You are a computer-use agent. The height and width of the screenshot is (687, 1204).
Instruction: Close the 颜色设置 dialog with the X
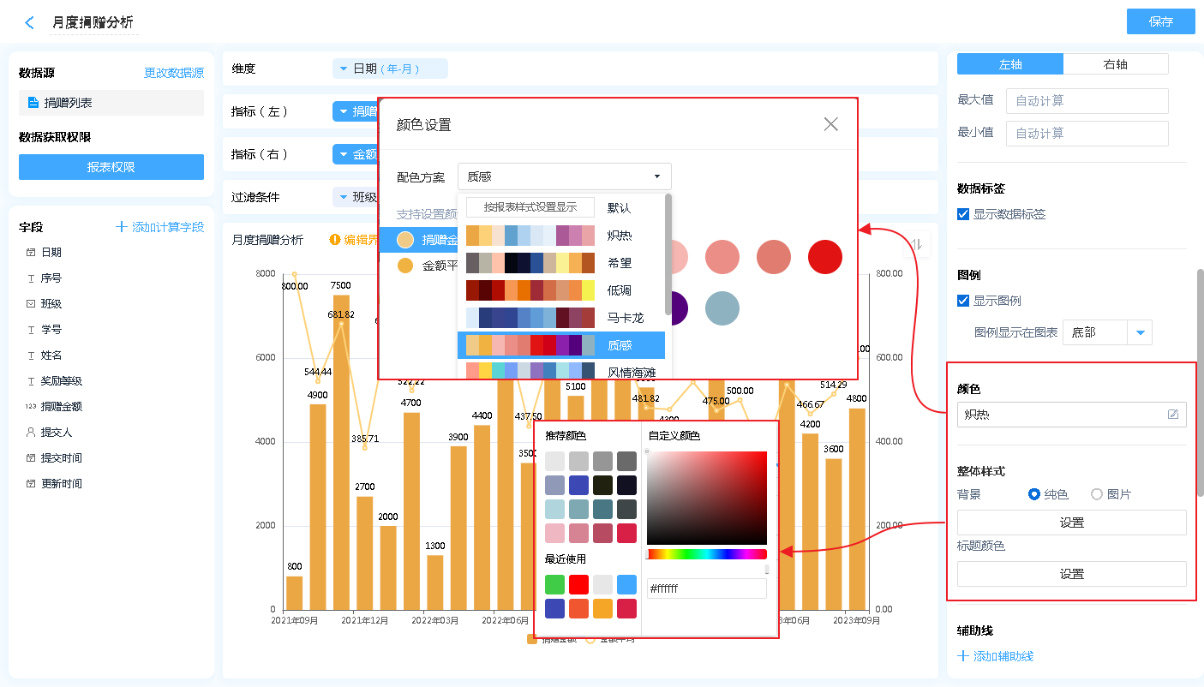tap(830, 124)
